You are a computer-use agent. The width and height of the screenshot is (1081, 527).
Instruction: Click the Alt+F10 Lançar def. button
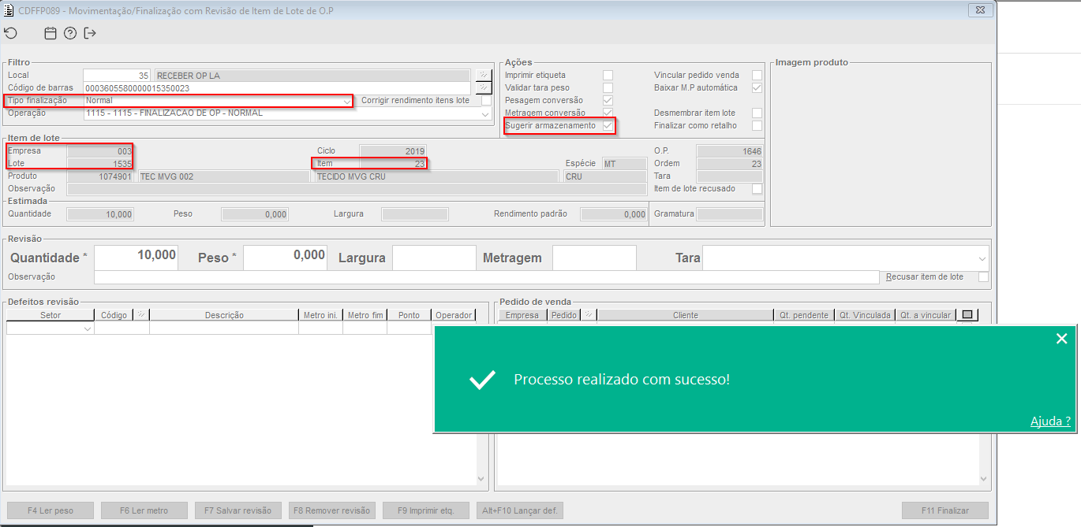pos(520,510)
